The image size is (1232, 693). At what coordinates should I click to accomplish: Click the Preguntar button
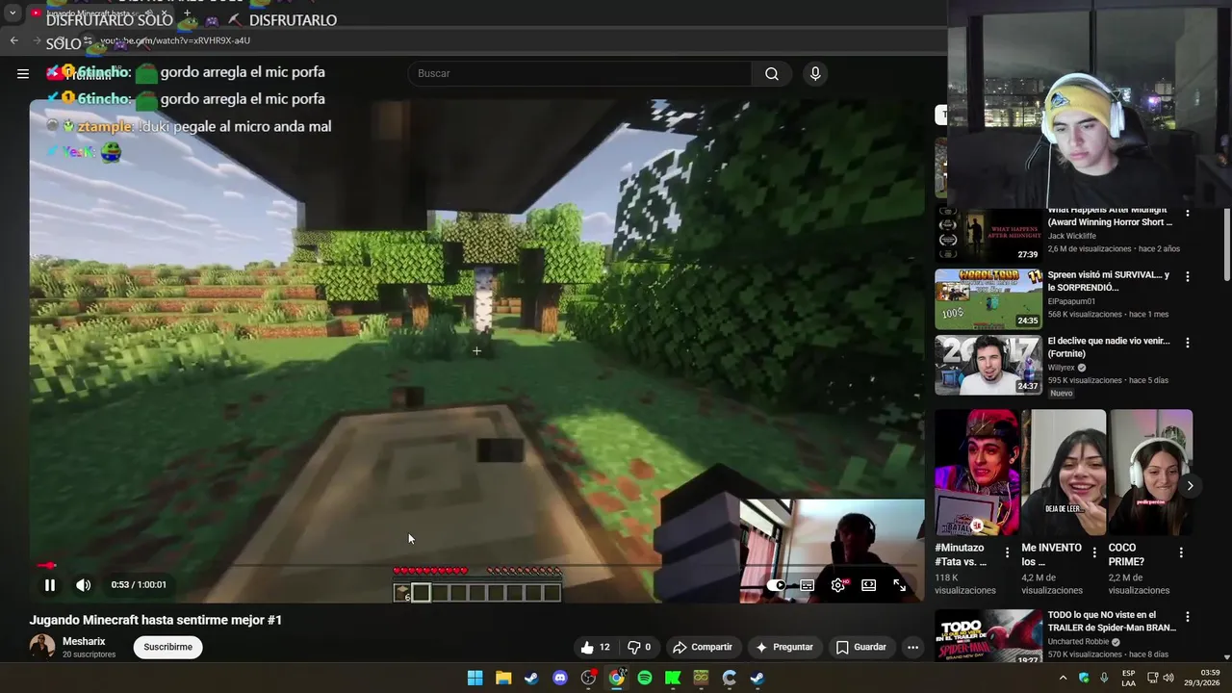coord(784,647)
